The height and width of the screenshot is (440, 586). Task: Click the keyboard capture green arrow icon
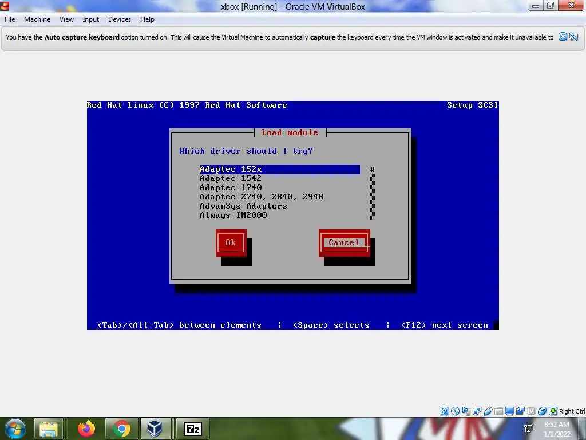pyautogui.click(x=553, y=411)
